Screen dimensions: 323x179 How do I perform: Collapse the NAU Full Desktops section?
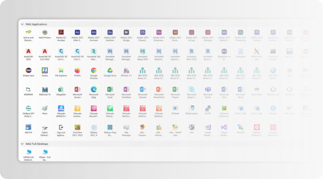pyautogui.click(x=23, y=144)
